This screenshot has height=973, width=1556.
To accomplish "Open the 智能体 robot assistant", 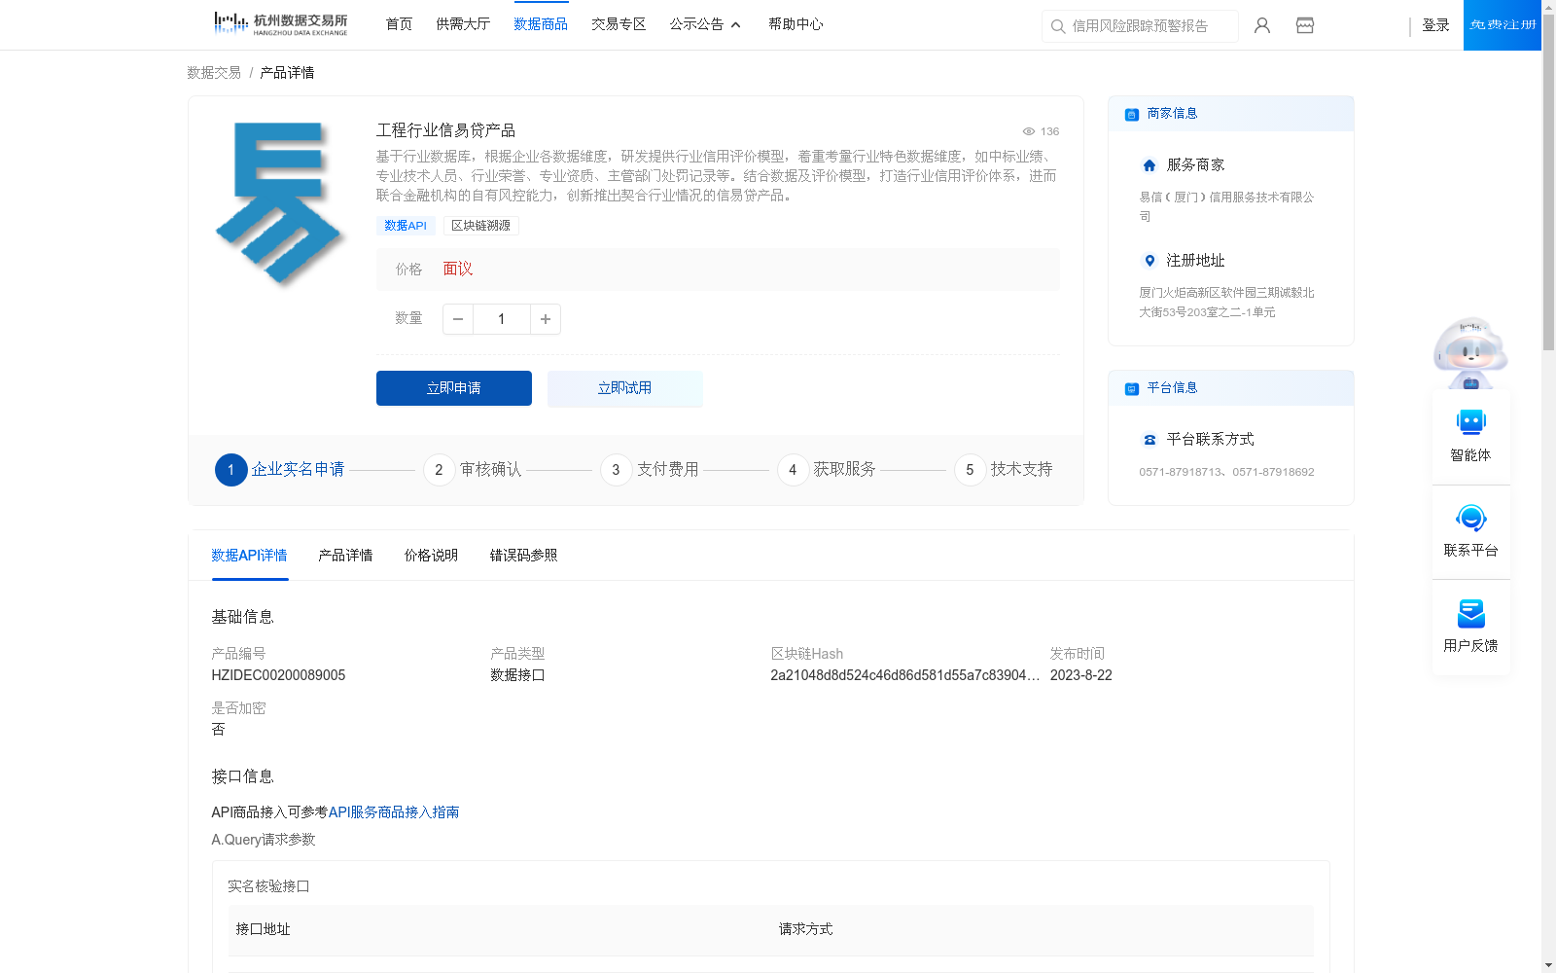I will 1471,436.
